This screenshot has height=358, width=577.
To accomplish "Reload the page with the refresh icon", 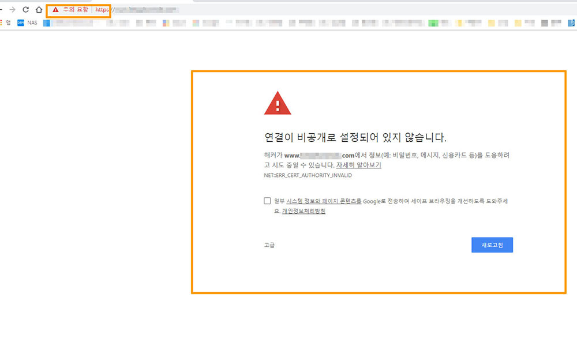I will point(25,10).
